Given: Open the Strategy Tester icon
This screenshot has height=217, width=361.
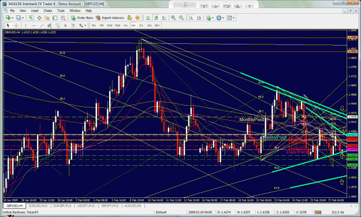Looking at the screenshot, I should [63, 18].
